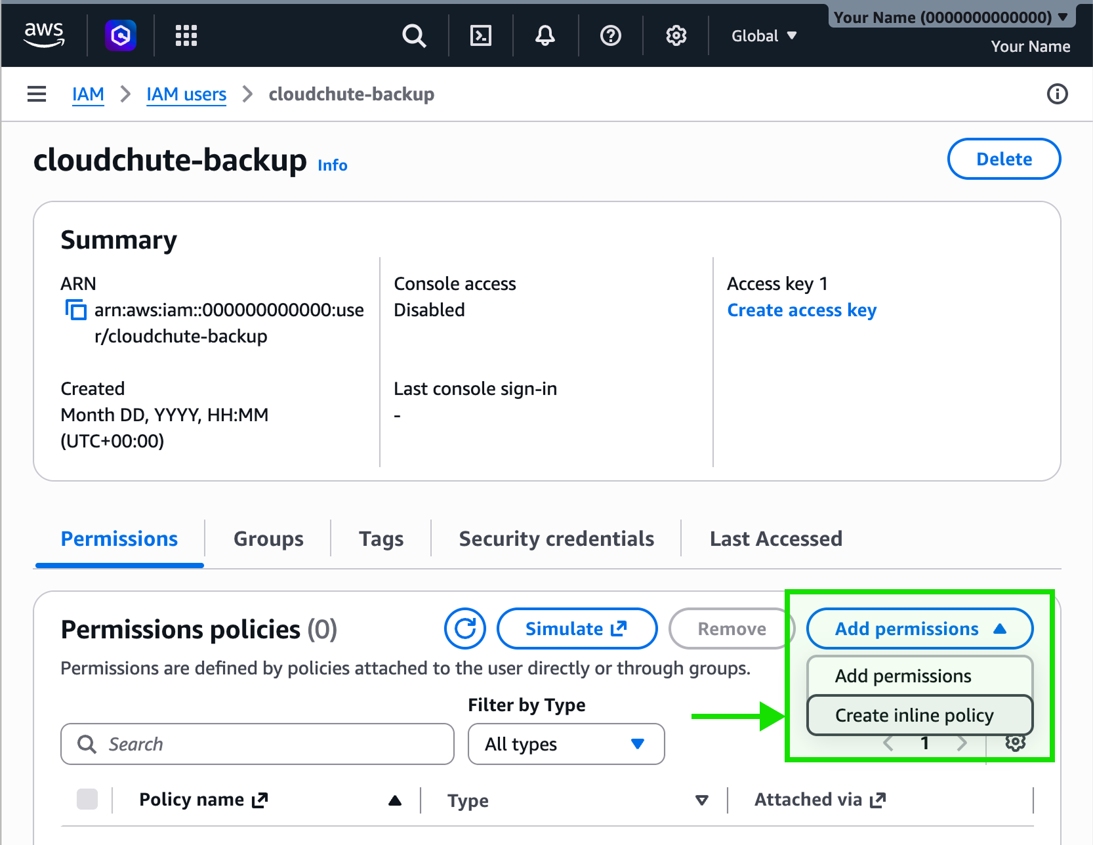The width and height of the screenshot is (1093, 845).
Task: Navigate to IAM users breadcrumb
Action: click(x=186, y=94)
